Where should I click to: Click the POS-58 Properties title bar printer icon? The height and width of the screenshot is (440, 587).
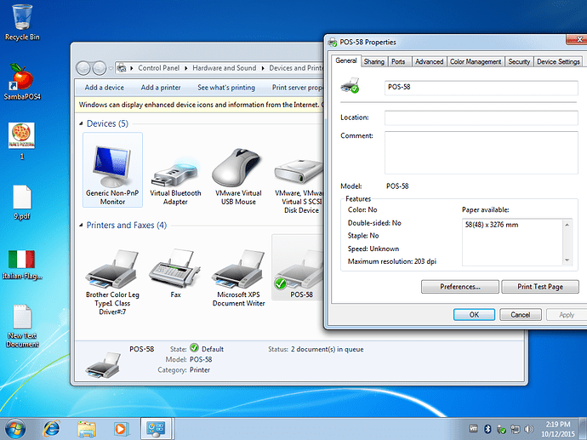pos(332,43)
